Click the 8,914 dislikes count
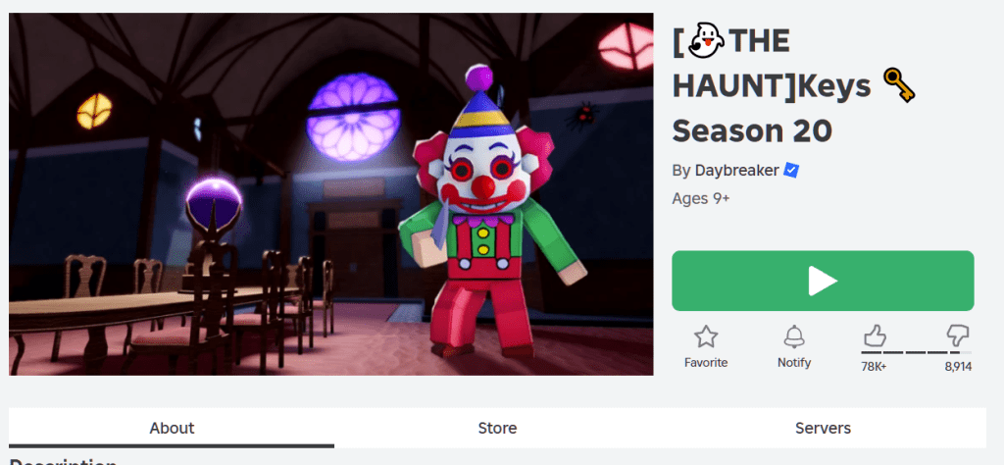Viewport: 1004px width, 465px height. [x=958, y=367]
